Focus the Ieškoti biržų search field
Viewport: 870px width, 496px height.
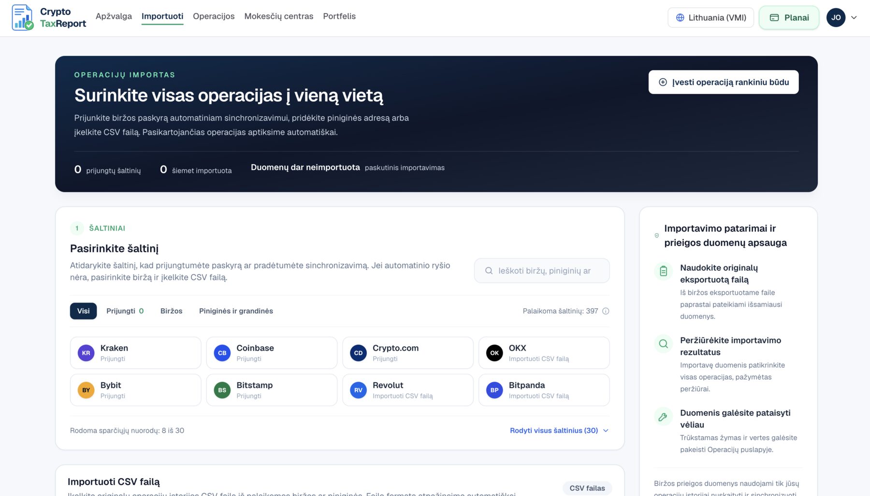[x=542, y=271]
